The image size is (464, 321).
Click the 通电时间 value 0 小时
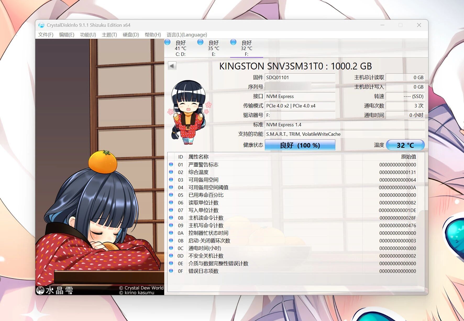[x=405, y=115]
